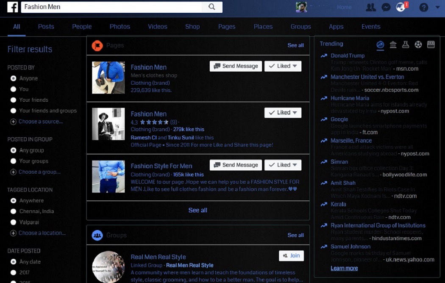This screenshot has height=283, width=445.
Task: Select the Anyone radio button
Action: pos(13,78)
